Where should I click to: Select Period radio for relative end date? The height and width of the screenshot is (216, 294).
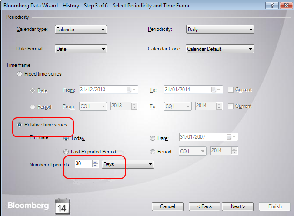point(153,152)
